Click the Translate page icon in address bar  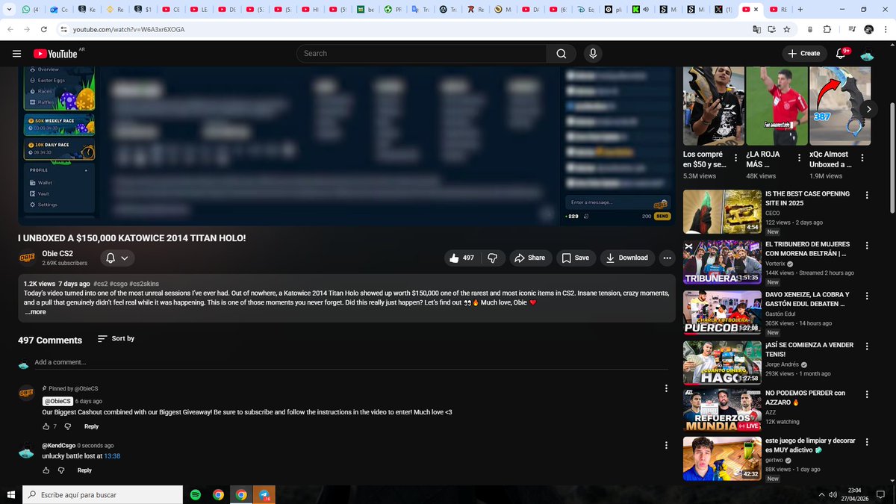point(757,29)
